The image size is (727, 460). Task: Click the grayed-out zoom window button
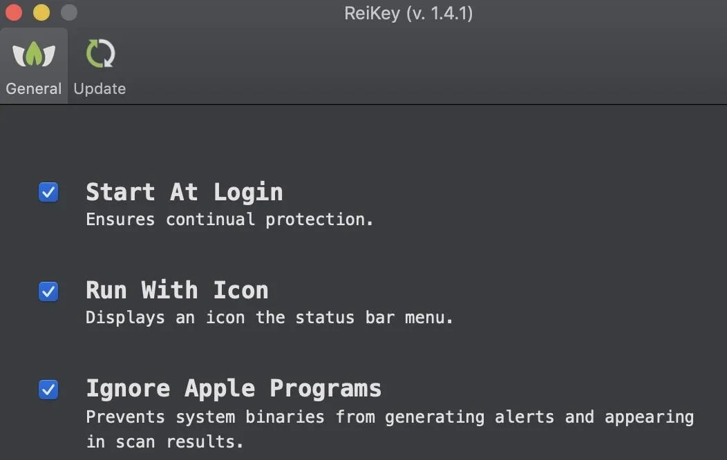tap(69, 12)
